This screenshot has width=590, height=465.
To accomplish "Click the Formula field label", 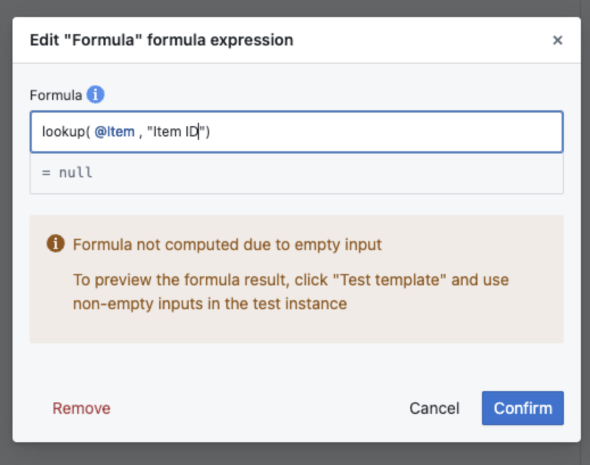I will pos(56,95).
